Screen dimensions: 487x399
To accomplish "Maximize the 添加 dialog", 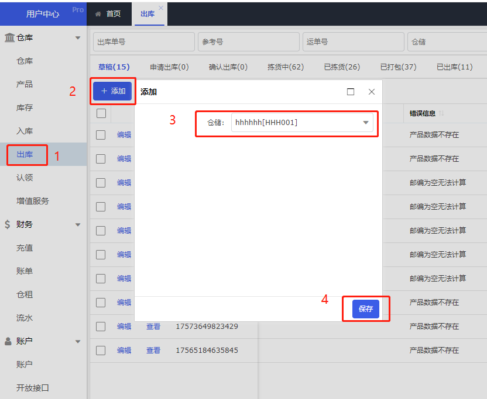I will [x=351, y=92].
